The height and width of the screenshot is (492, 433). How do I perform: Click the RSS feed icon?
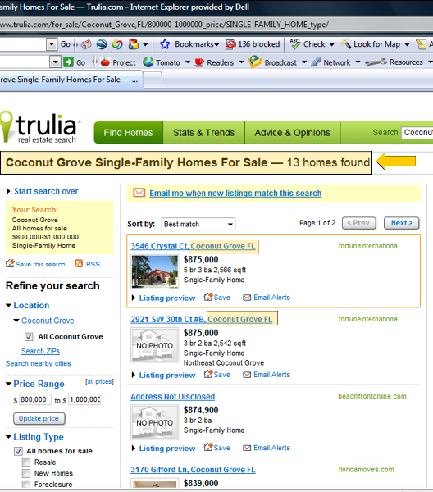coord(79,263)
